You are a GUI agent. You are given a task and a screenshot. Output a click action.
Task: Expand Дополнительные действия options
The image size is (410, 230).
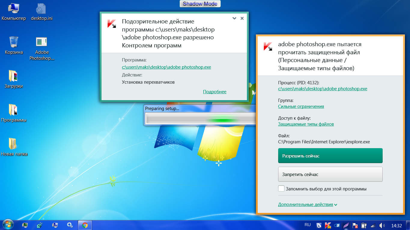pyautogui.click(x=308, y=205)
